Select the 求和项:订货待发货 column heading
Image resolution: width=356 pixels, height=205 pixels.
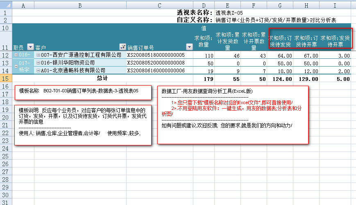281,41
